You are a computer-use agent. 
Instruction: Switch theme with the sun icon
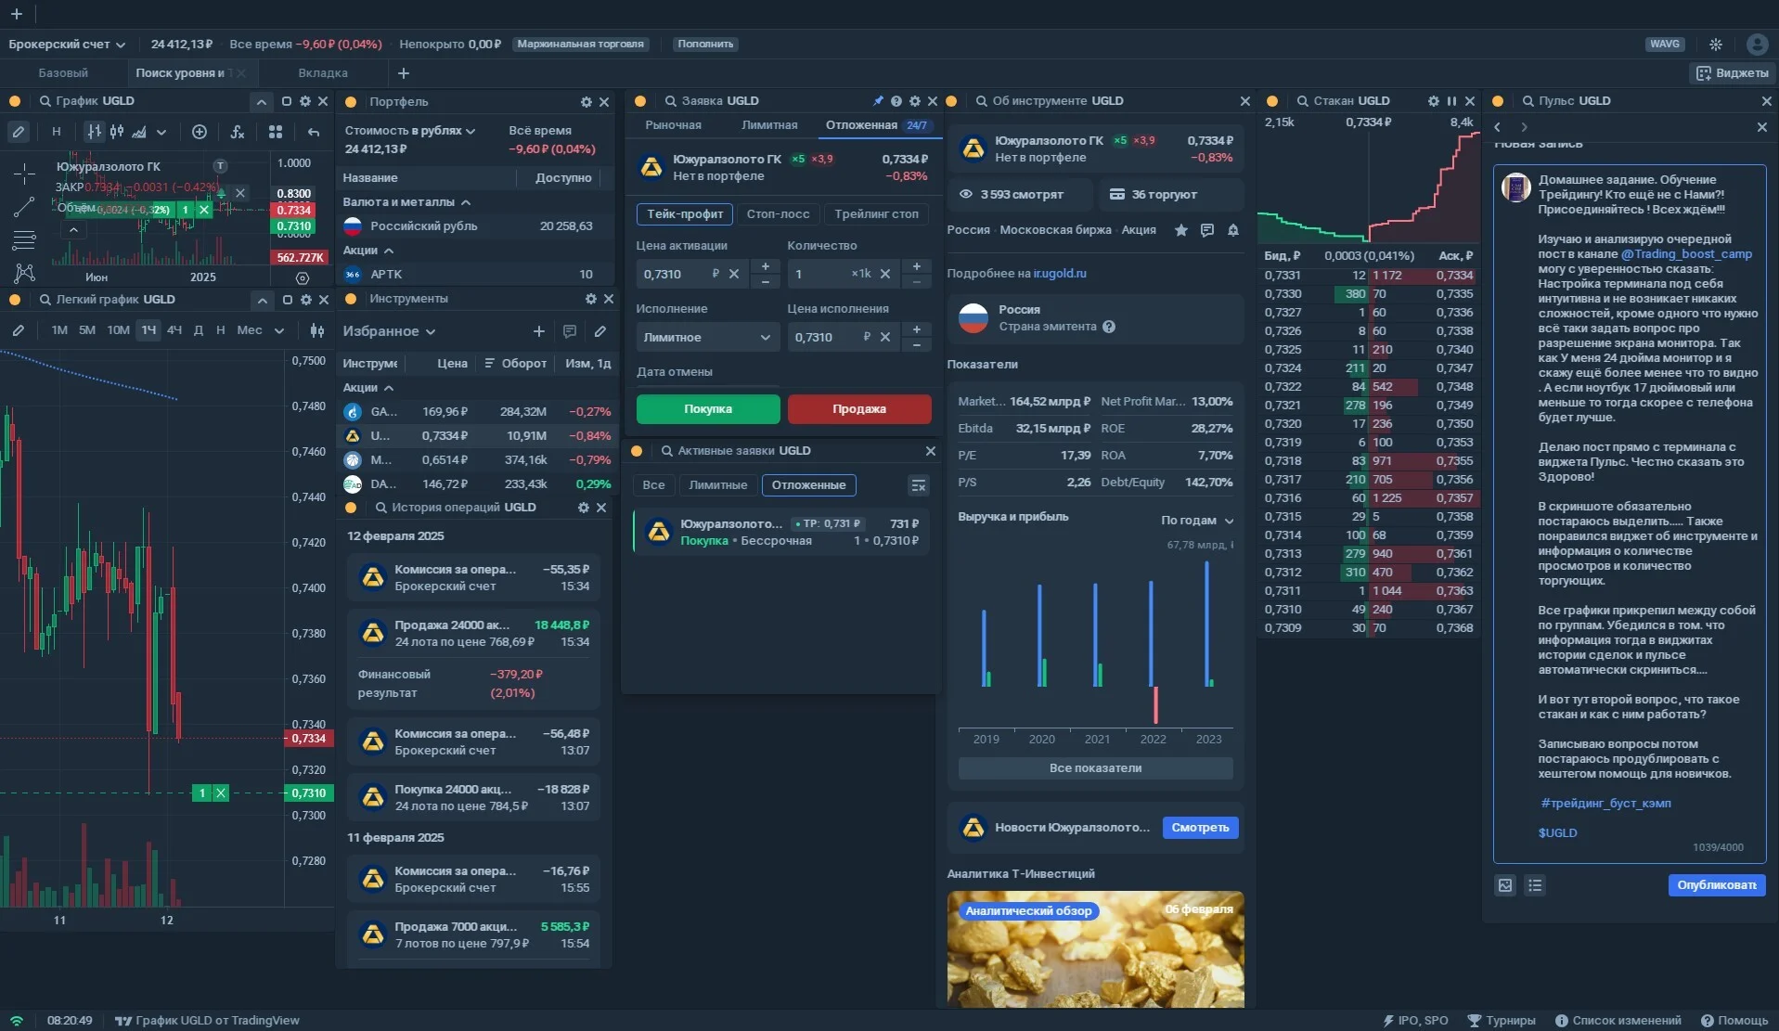click(x=1716, y=44)
